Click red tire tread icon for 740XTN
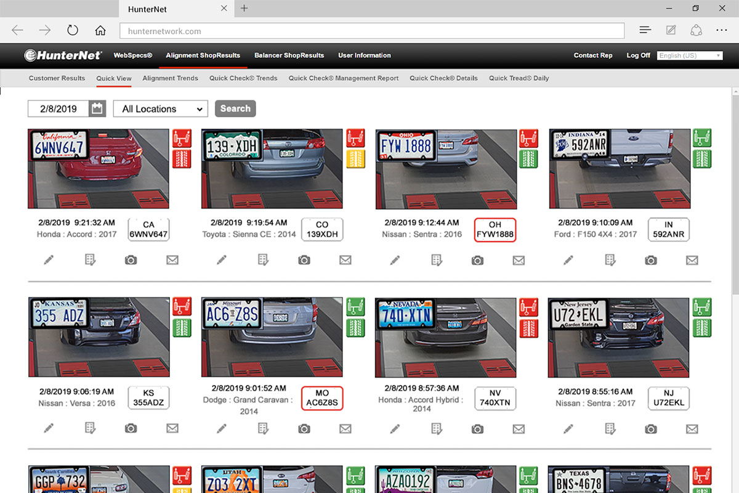 pyautogui.click(x=528, y=328)
